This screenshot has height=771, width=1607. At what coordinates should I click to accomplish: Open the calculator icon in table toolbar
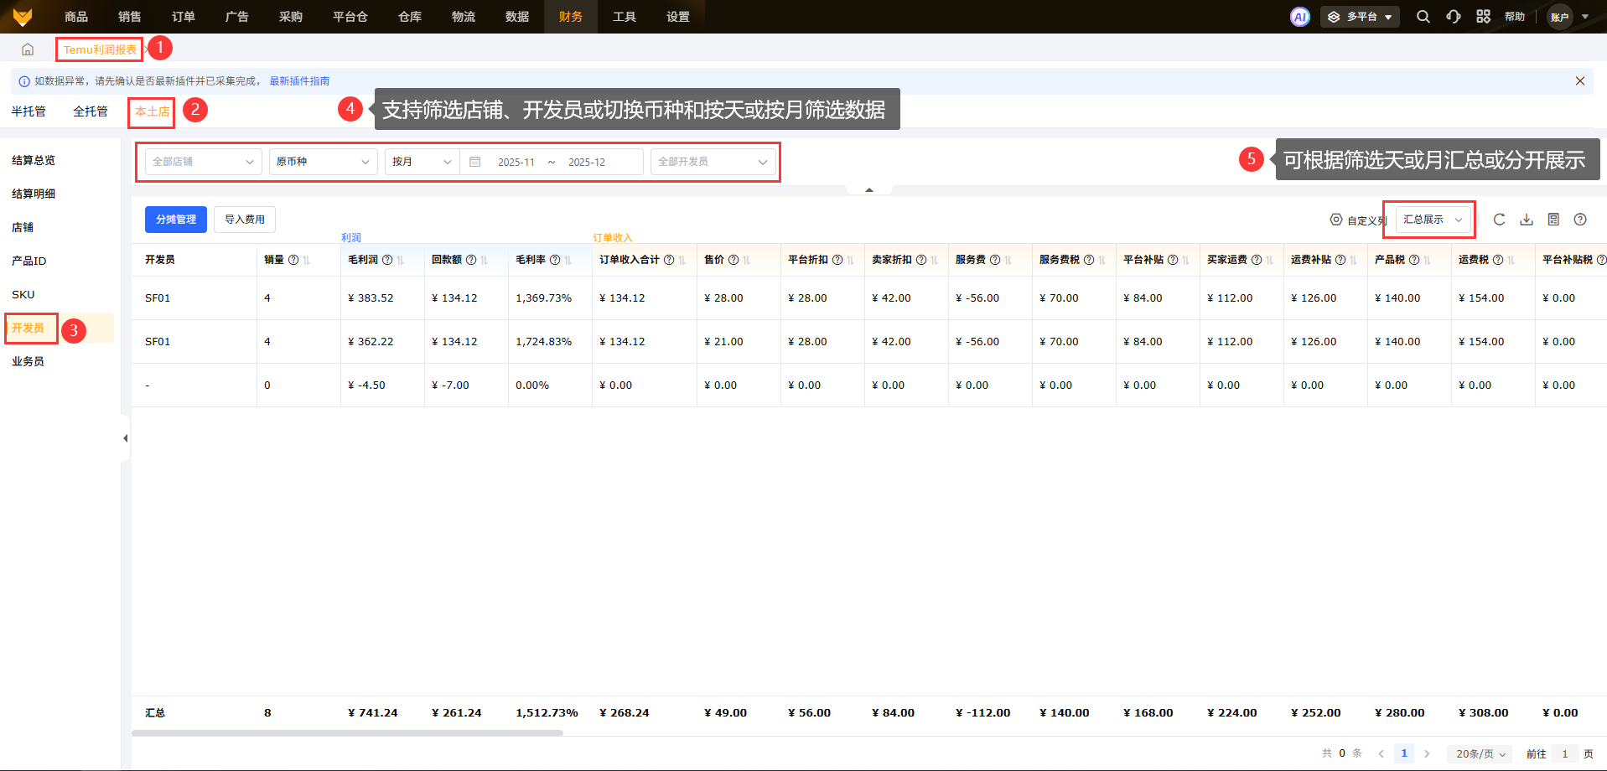pyautogui.click(x=1553, y=220)
